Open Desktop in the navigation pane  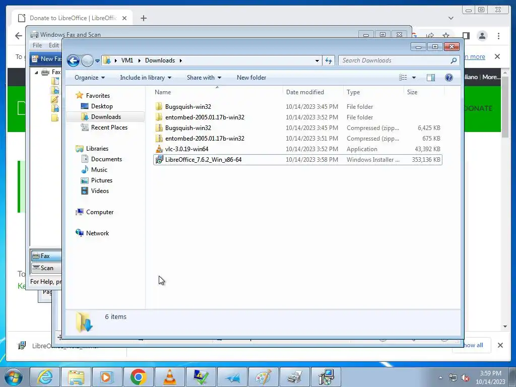pyautogui.click(x=102, y=106)
